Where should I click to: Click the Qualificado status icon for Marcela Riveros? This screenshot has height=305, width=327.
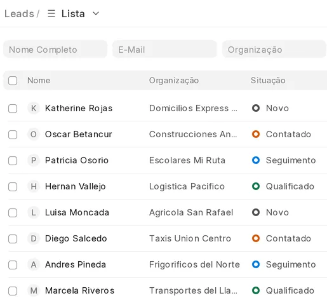[x=256, y=290]
